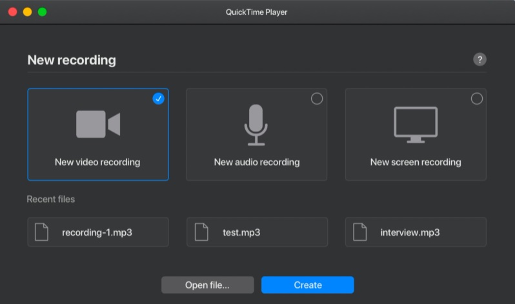The height and width of the screenshot is (304, 515).
Task: Minimize the window with the yellow button
Action: coord(27,12)
